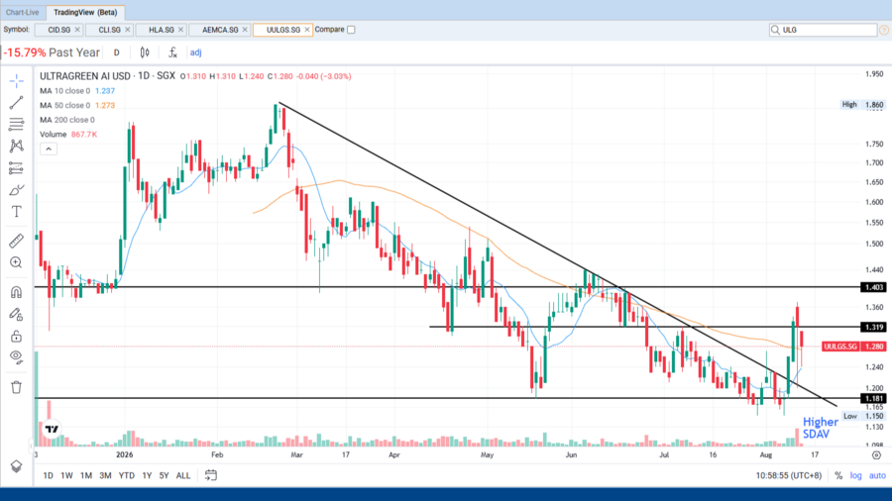Click the symbol search field containing ULG
The width and height of the screenshot is (892, 501).
(x=824, y=30)
